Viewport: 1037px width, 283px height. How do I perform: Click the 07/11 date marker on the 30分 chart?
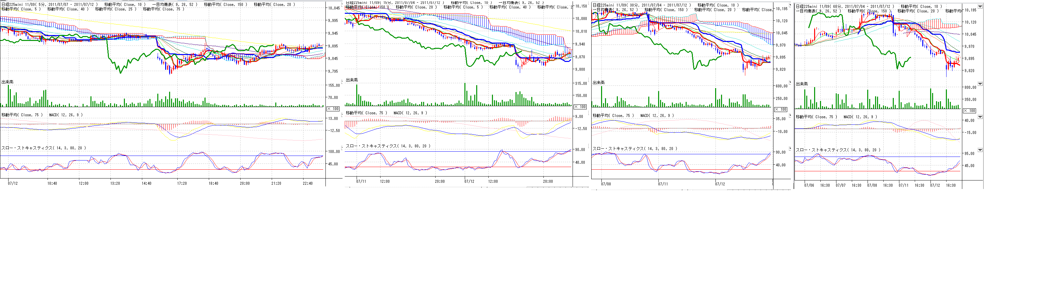(x=663, y=184)
